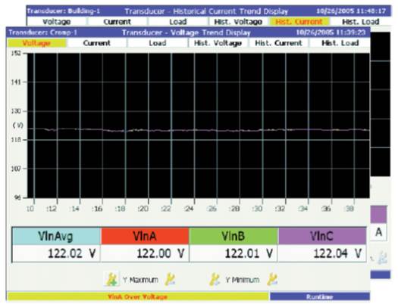Click the wrench icon left of Y Minimum
This screenshot has width=398, height=304.
point(215,280)
